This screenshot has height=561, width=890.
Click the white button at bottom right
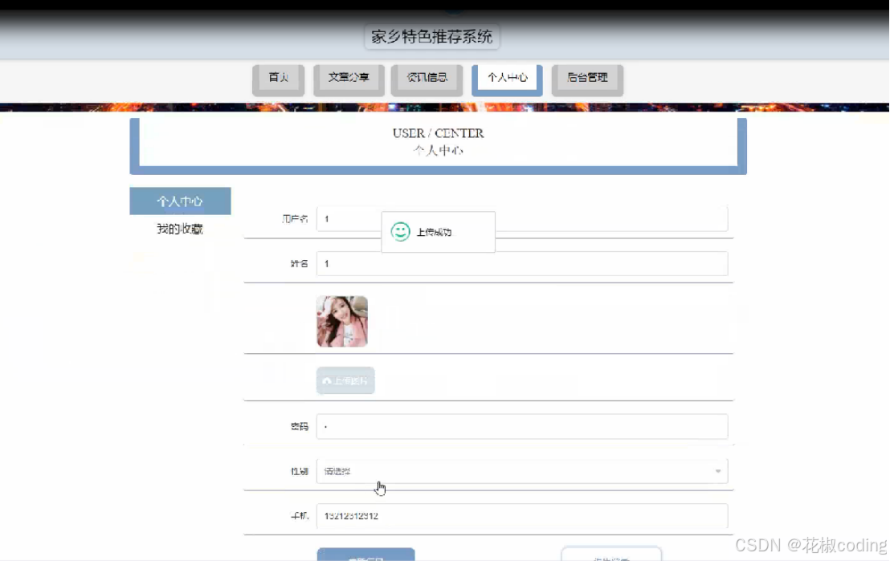point(611,555)
